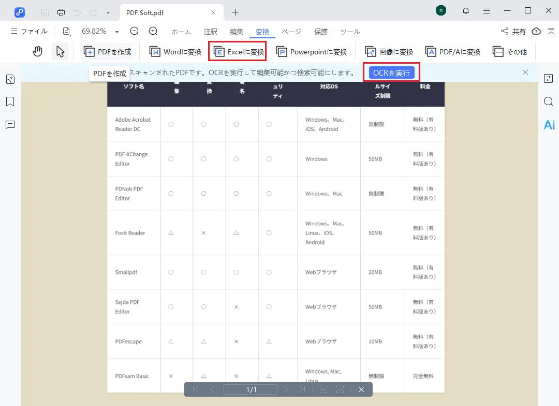Click the OCRを実行 button
Viewport: 559px width, 406px height.
(x=391, y=73)
